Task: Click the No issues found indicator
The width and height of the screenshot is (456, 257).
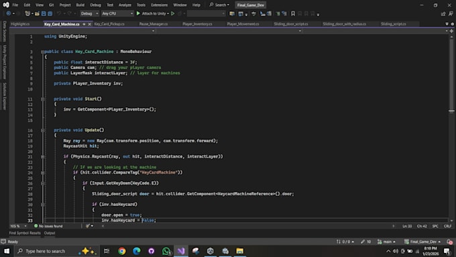Action: coord(48,226)
